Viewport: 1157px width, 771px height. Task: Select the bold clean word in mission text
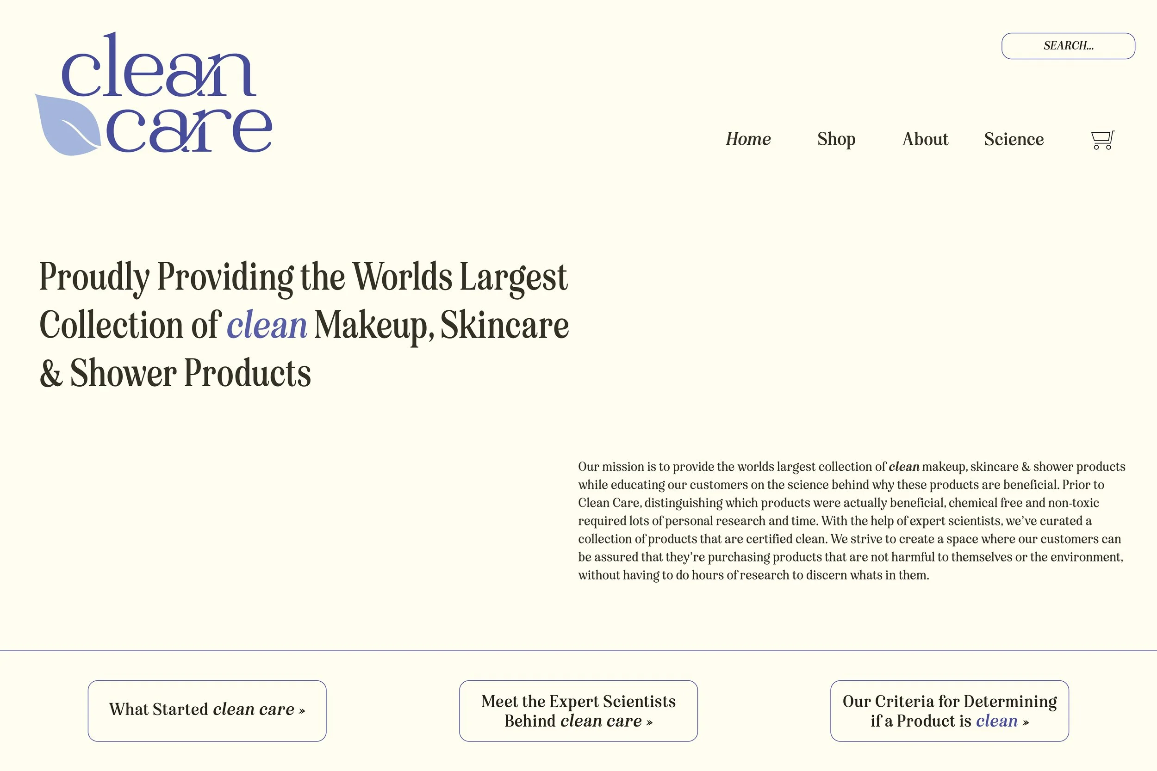click(x=904, y=467)
